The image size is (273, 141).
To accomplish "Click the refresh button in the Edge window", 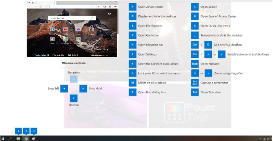I will (x=40, y=6).
